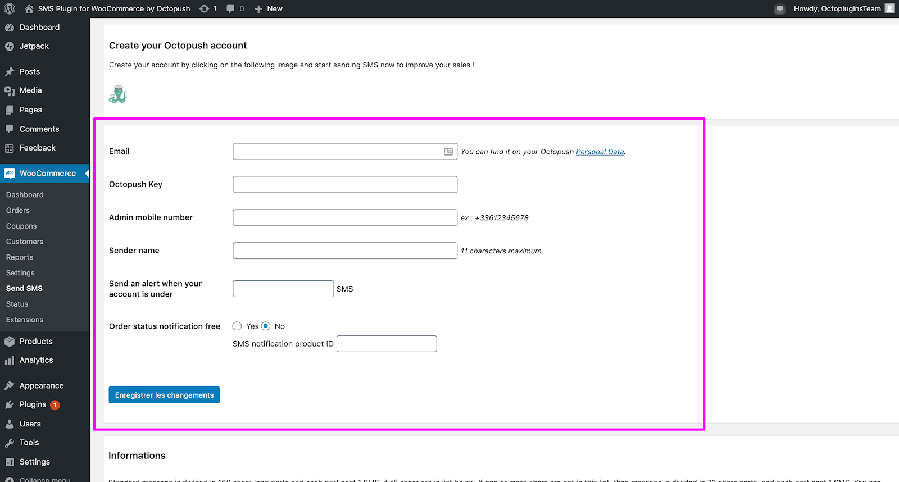Click the Tools wrench icon
Viewport: 899px width, 482px height.
[10, 443]
